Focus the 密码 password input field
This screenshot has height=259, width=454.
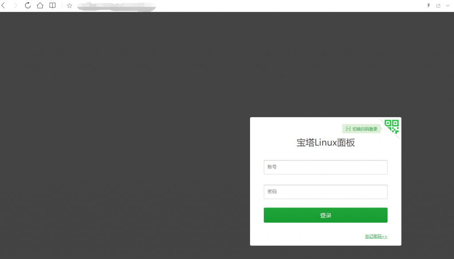[x=325, y=191]
